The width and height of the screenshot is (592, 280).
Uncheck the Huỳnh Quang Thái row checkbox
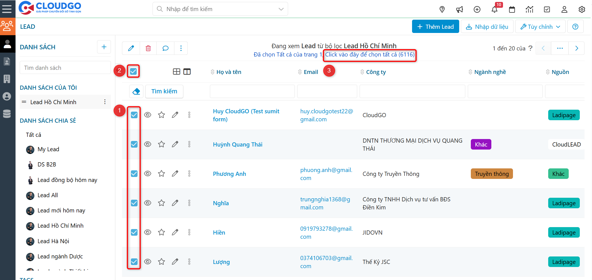[134, 144]
